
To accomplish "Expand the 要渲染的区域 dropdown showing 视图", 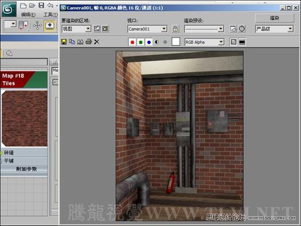I will [x=88, y=29].
